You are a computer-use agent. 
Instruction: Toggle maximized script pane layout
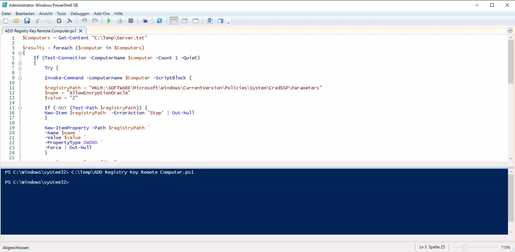(196, 21)
